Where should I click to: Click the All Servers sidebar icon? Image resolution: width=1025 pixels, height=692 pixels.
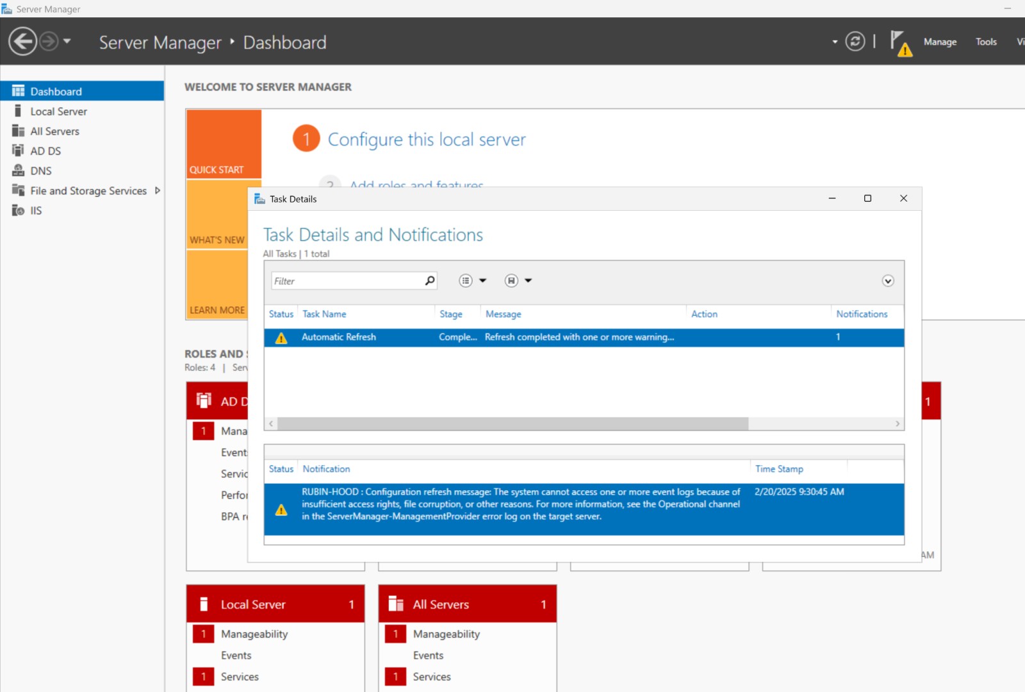click(x=18, y=131)
